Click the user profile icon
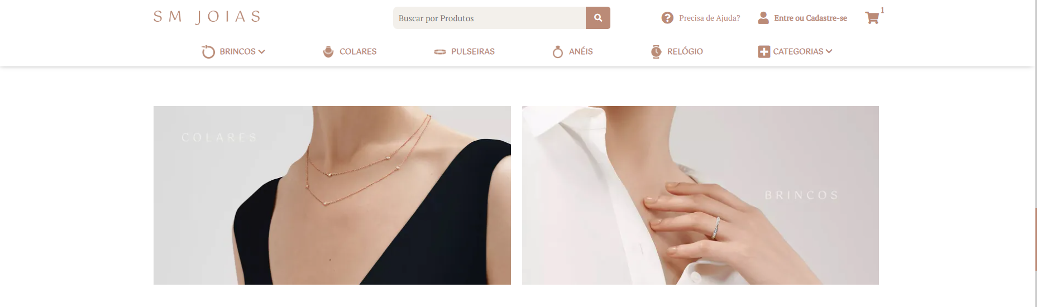Viewport: 1037px width, 307px height. click(763, 18)
